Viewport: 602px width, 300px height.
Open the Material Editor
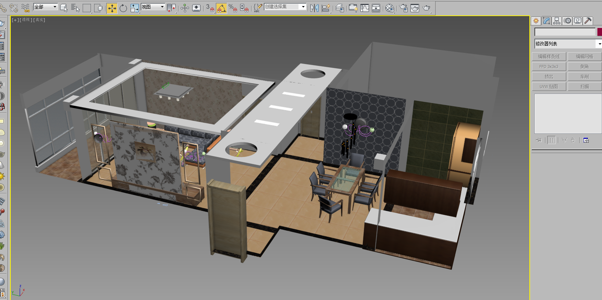click(x=390, y=8)
